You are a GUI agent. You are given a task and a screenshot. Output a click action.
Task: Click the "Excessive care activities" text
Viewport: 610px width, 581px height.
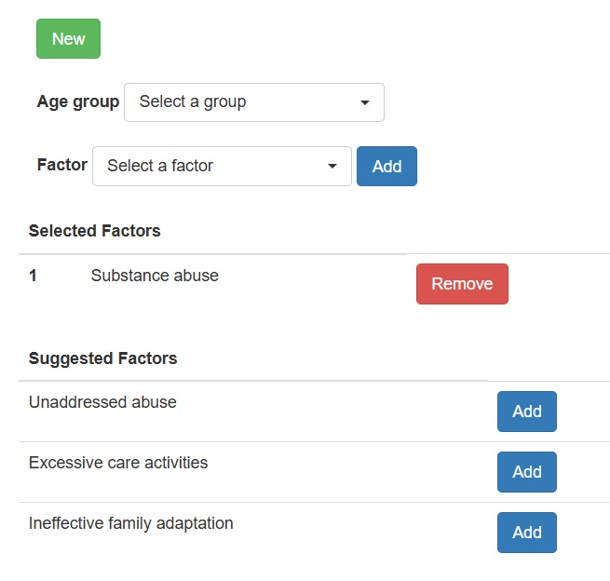tap(118, 463)
